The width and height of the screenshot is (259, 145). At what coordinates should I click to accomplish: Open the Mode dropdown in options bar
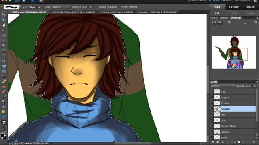[60, 7]
